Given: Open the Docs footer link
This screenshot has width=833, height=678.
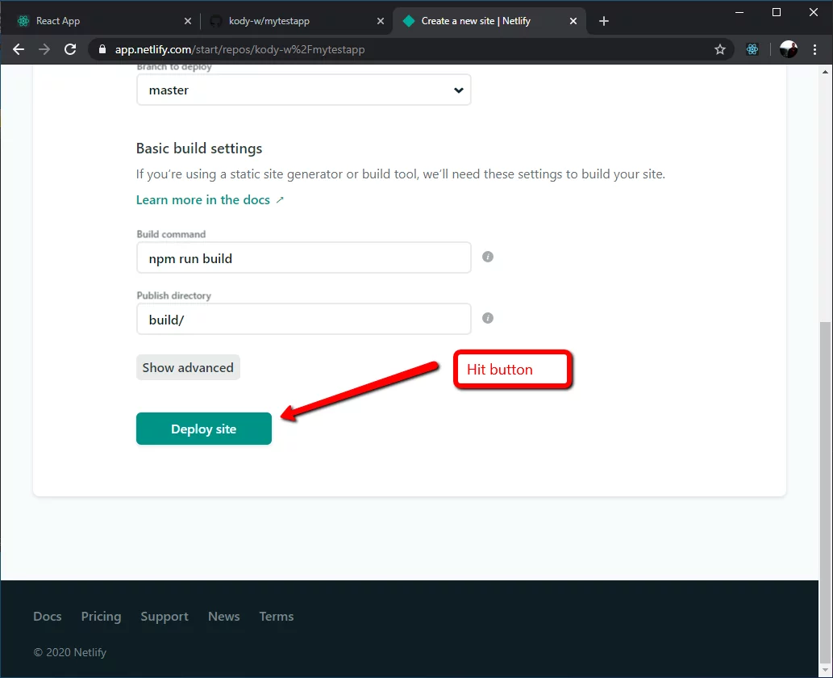Looking at the screenshot, I should (x=48, y=617).
